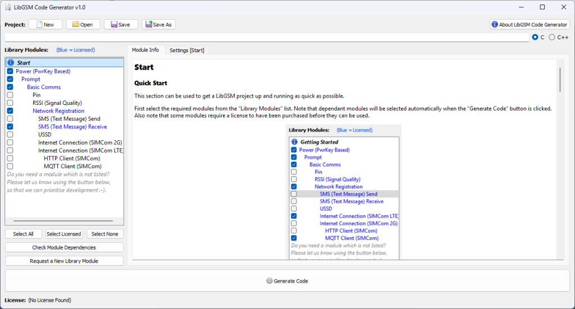Screen dimensions: 575x309
Task: Switch to the Settings [Start] tab
Action: coord(186,50)
